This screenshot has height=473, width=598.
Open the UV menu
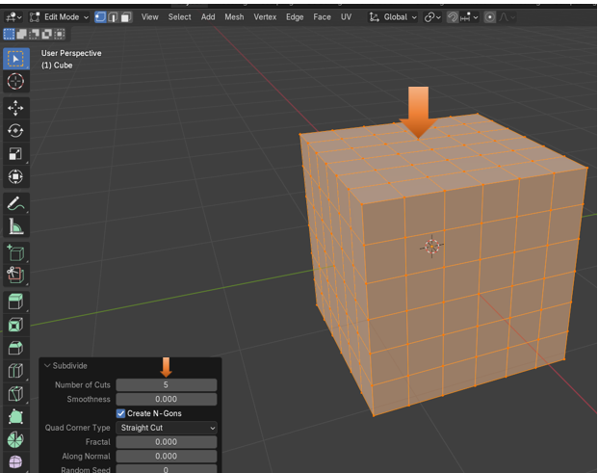click(x=346, y=17)
